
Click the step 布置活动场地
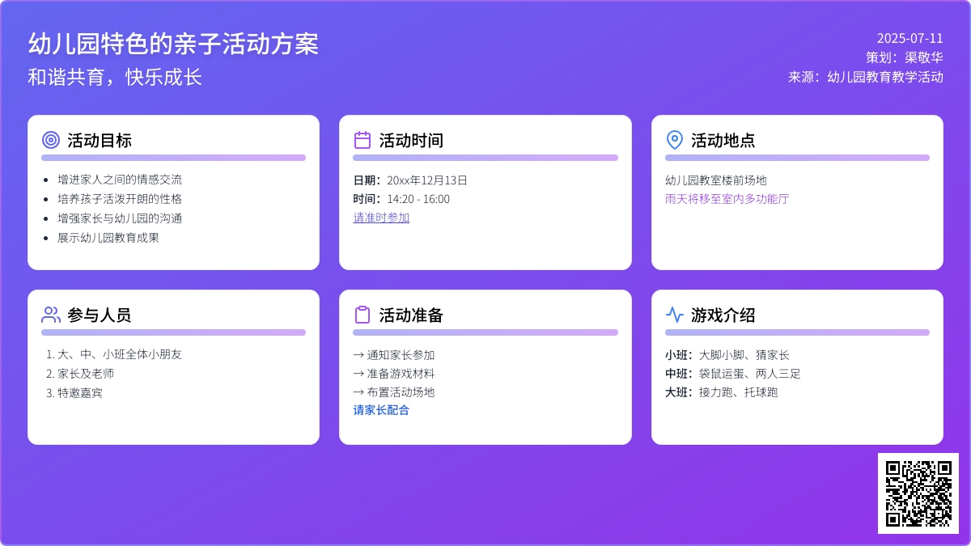[394, 392]
